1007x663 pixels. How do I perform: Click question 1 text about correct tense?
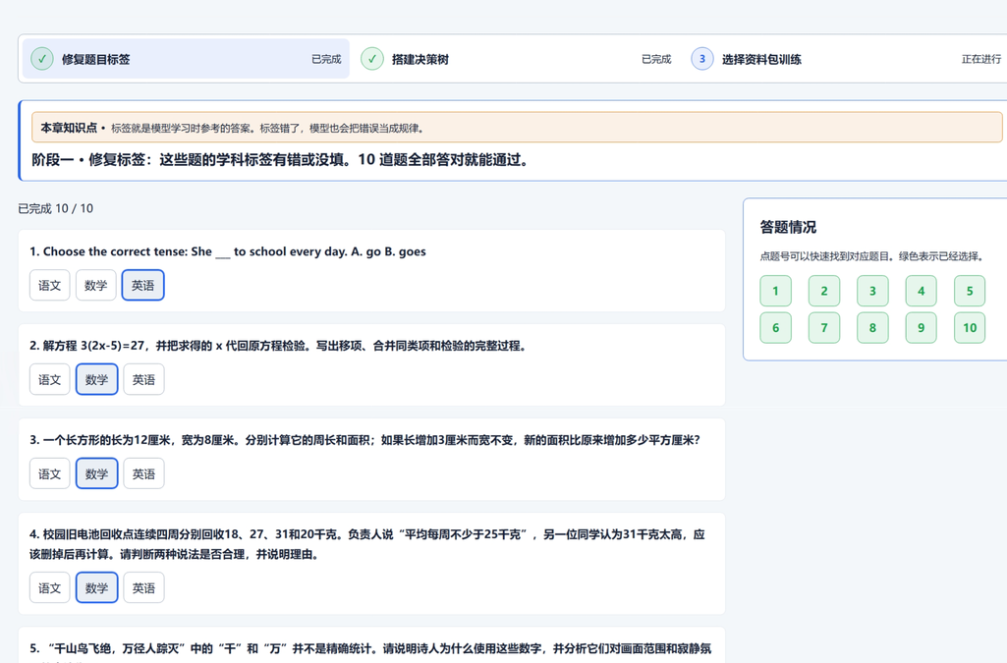228,251
